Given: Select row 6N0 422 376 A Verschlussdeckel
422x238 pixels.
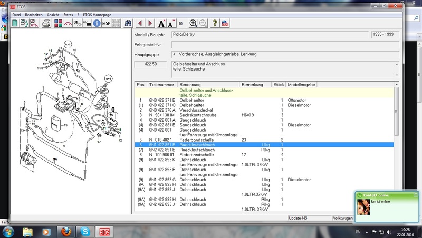Looking at the screenshot, I should click(264, 110).
